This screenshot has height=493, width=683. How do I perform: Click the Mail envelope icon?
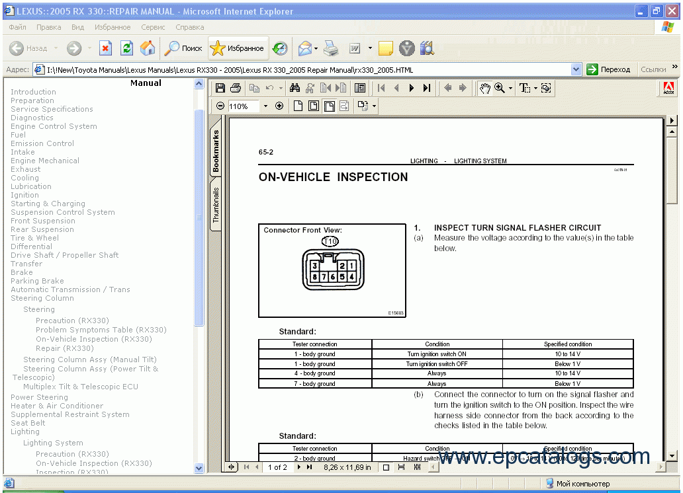click(305, 48)
